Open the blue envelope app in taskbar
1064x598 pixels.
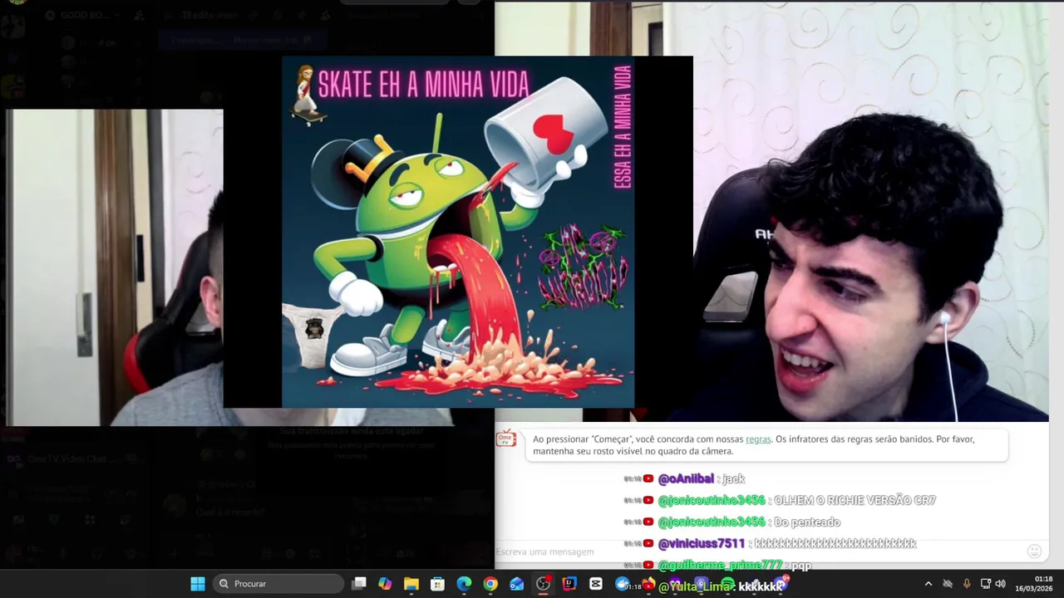point(517,584)
